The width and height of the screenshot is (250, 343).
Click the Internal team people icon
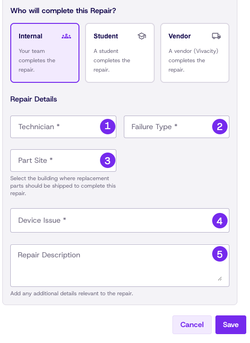click(x=66, y=36)
